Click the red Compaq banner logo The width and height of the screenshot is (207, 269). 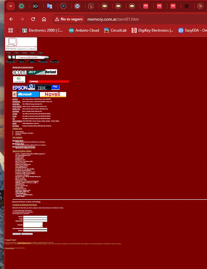point(49,81)
